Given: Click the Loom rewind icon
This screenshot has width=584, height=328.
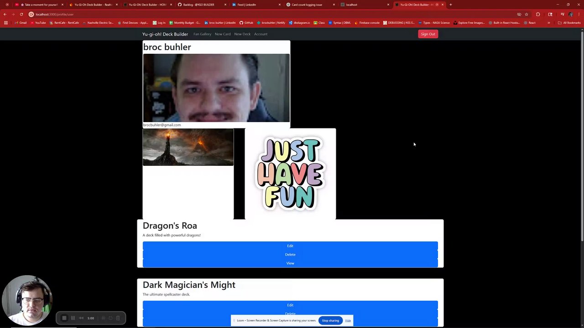Looking at the screenshot, I should click(x=81, y=318).
